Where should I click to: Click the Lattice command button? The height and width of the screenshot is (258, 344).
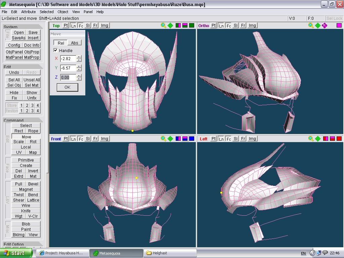pos(33,200)
